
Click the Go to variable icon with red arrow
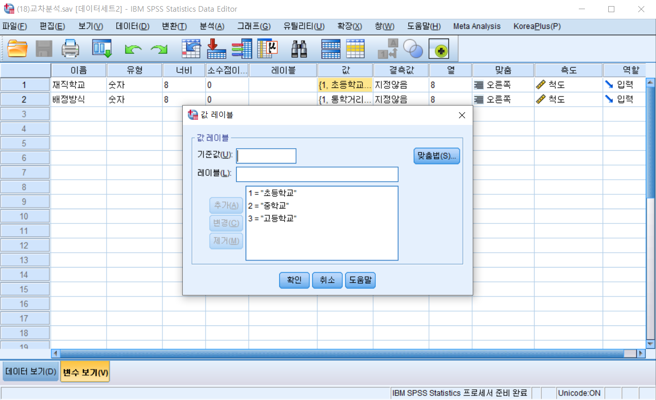(217, 49)
